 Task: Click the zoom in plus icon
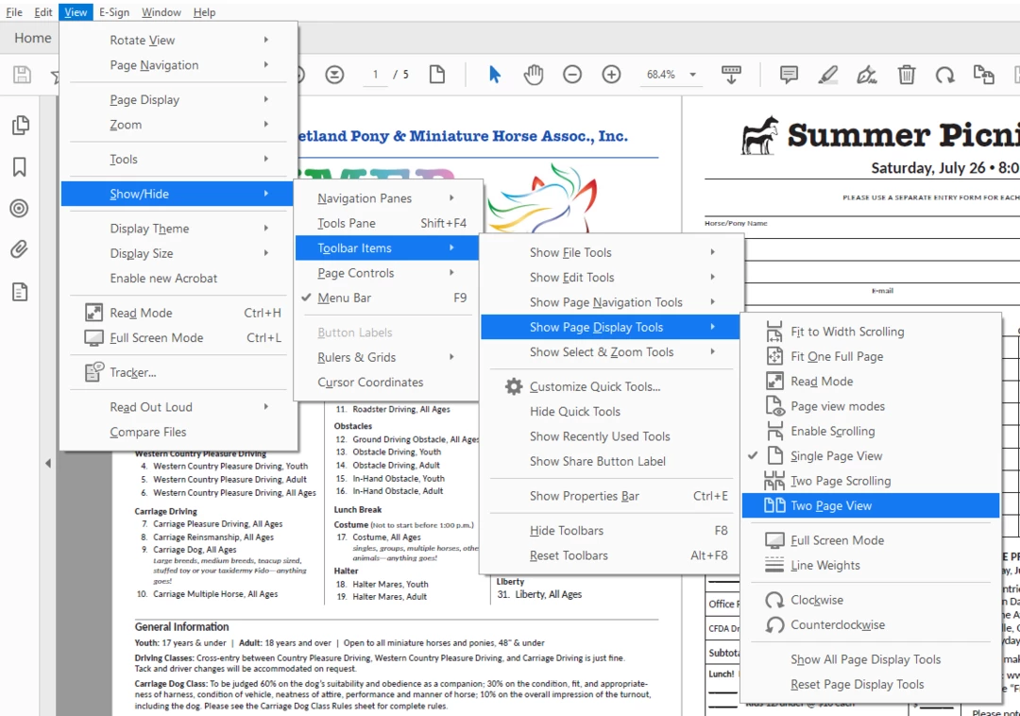click(611, 75)
